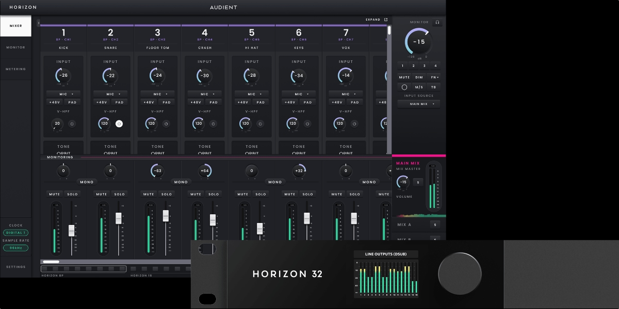Click the HORIZON 8P channel overview strip
Screen dimensions: 619x309
pyautogui.click(x=83, y=268)
